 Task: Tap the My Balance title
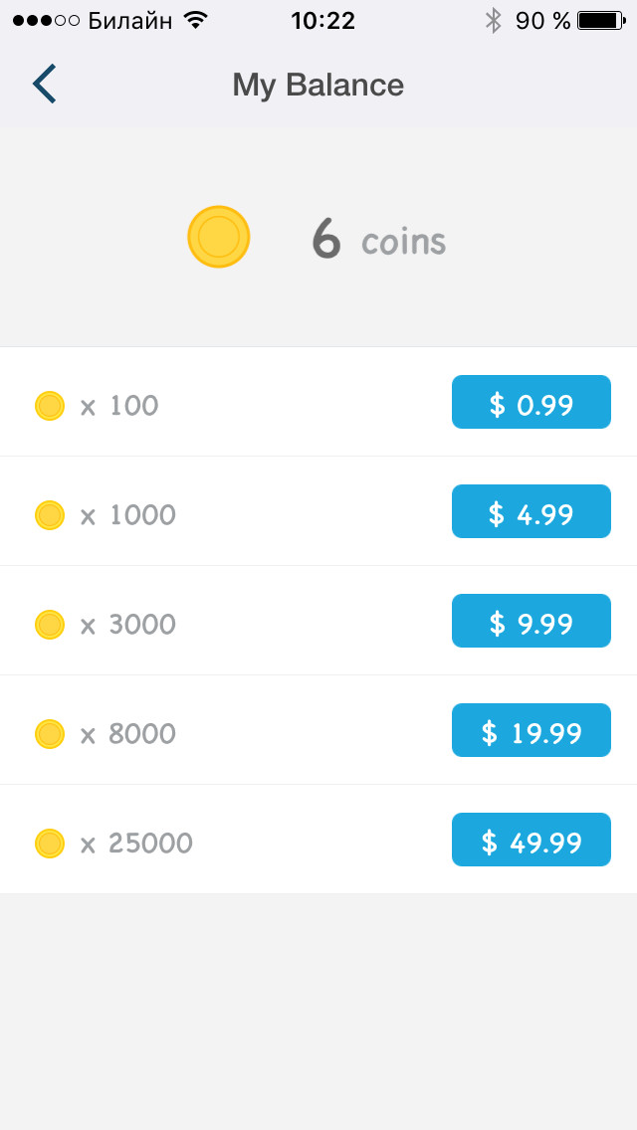[x=318, y=85]
